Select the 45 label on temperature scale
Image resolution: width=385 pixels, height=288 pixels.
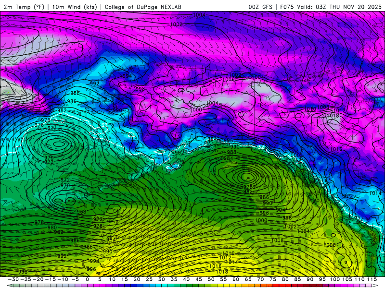[x=198, y=279]
